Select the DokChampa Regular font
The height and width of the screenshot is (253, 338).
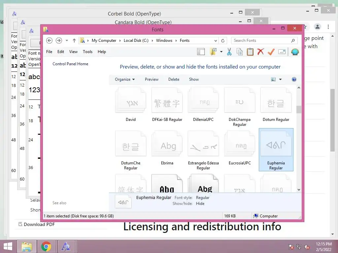tap(240, 107)
